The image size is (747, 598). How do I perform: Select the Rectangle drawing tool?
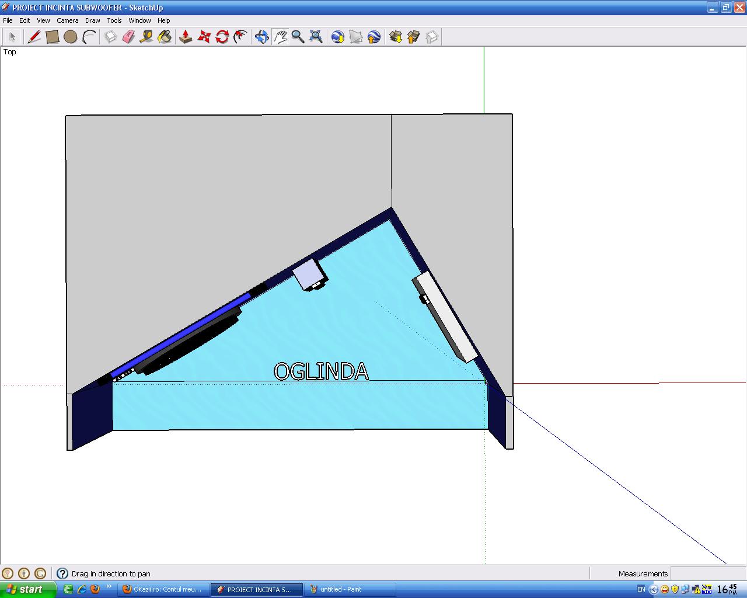click(x=53, y=37)
